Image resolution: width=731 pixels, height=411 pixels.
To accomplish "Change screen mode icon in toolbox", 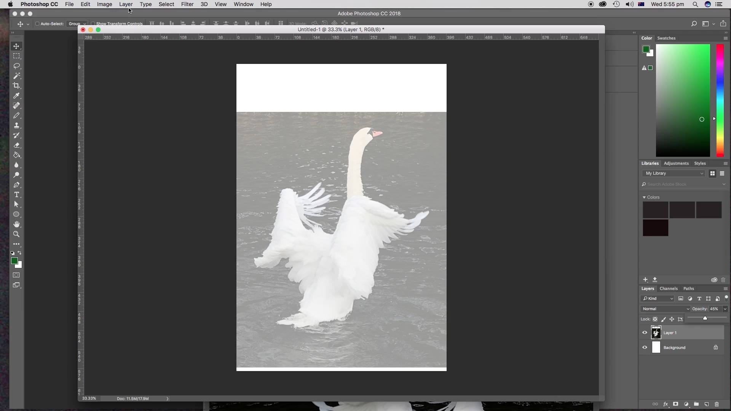I will coord(16,285).
